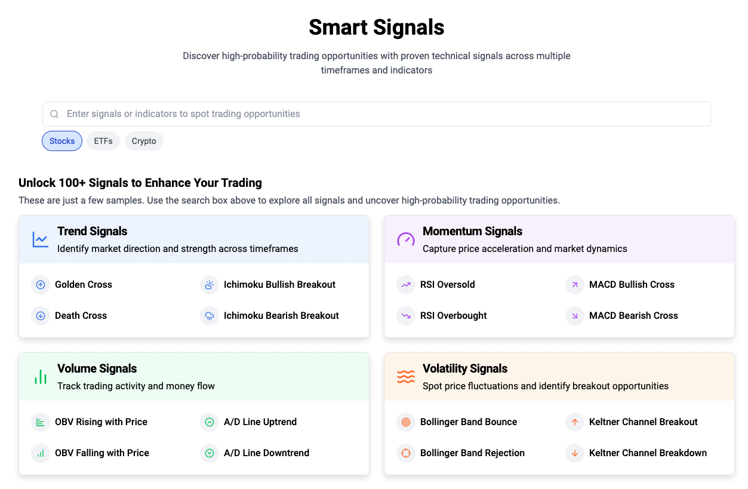Open the Keltner Channel Breakout signal
This screenshot has height=489, width=748.
643,422
